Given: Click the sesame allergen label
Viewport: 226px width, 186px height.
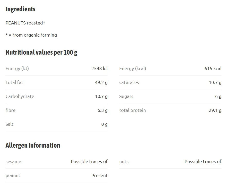Looking at the screenshot, I should (13, 162).
